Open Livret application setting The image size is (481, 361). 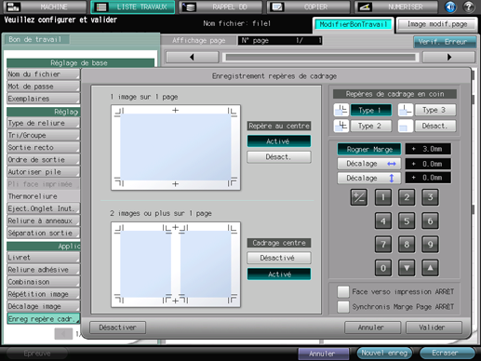(x=44, y=258)
